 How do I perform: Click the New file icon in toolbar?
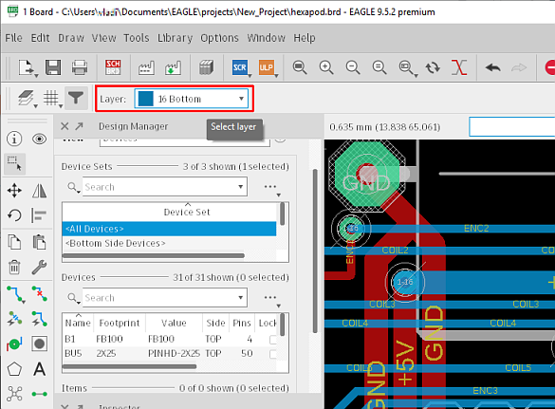(x=27, y=67)
